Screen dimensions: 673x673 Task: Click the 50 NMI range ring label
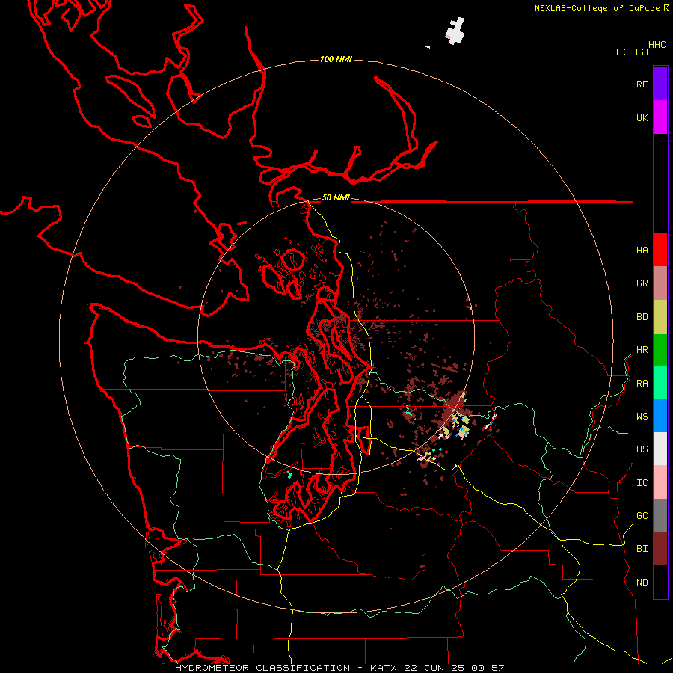tap(336, 197)
